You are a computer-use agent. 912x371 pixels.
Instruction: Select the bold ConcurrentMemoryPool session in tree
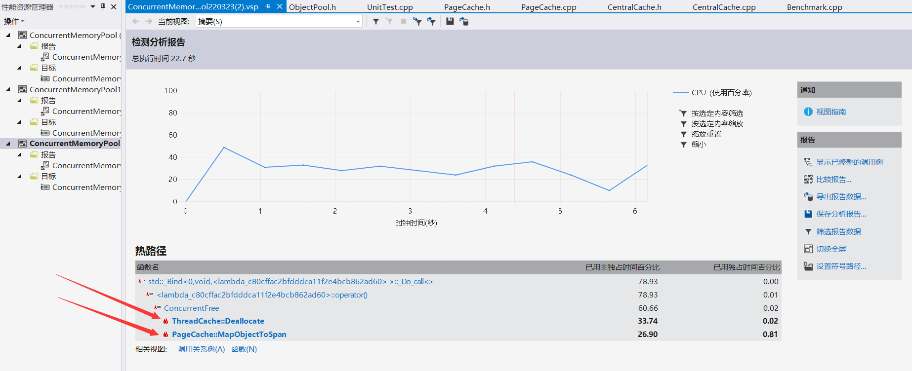(x=75, y=144)
